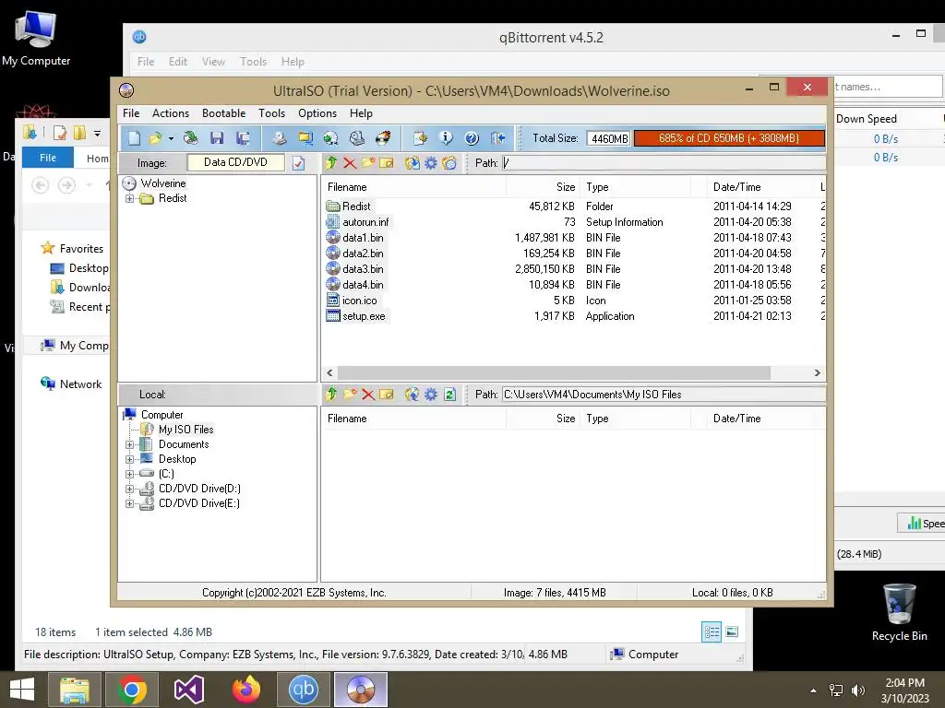Click the Down Speed column header in qBittorrent
This screenshot has width=945, height=708.
point(866,119)
